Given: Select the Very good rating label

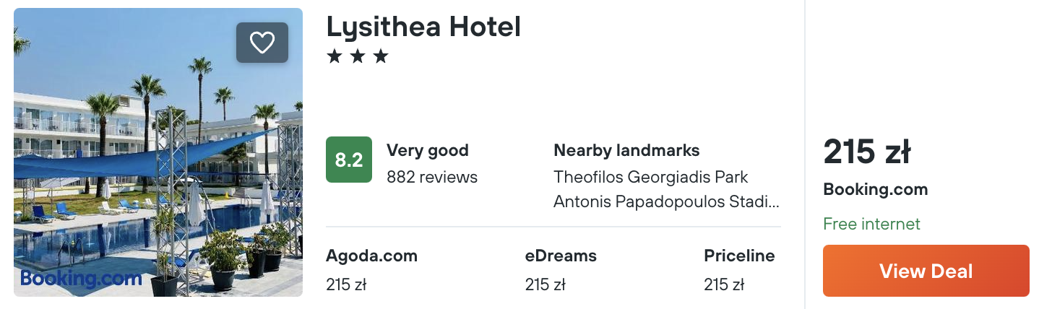Looking at the screenshot, I should (428, 150).
